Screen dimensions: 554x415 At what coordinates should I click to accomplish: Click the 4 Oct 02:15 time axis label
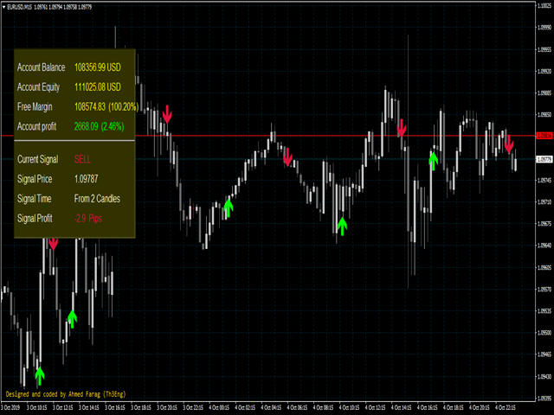pyautogui.click(x=245, y=407)
